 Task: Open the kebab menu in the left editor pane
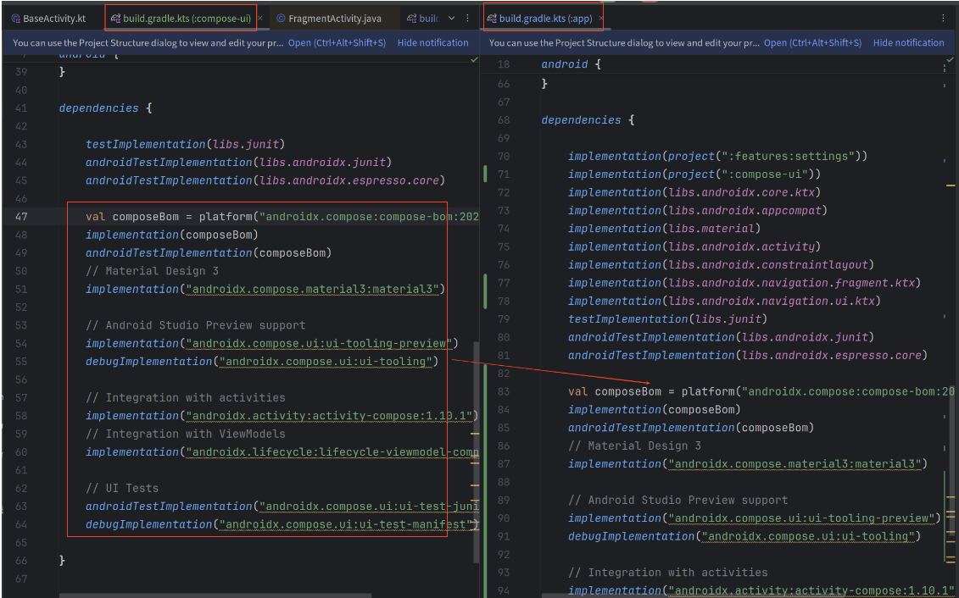(x=467, y=17)
